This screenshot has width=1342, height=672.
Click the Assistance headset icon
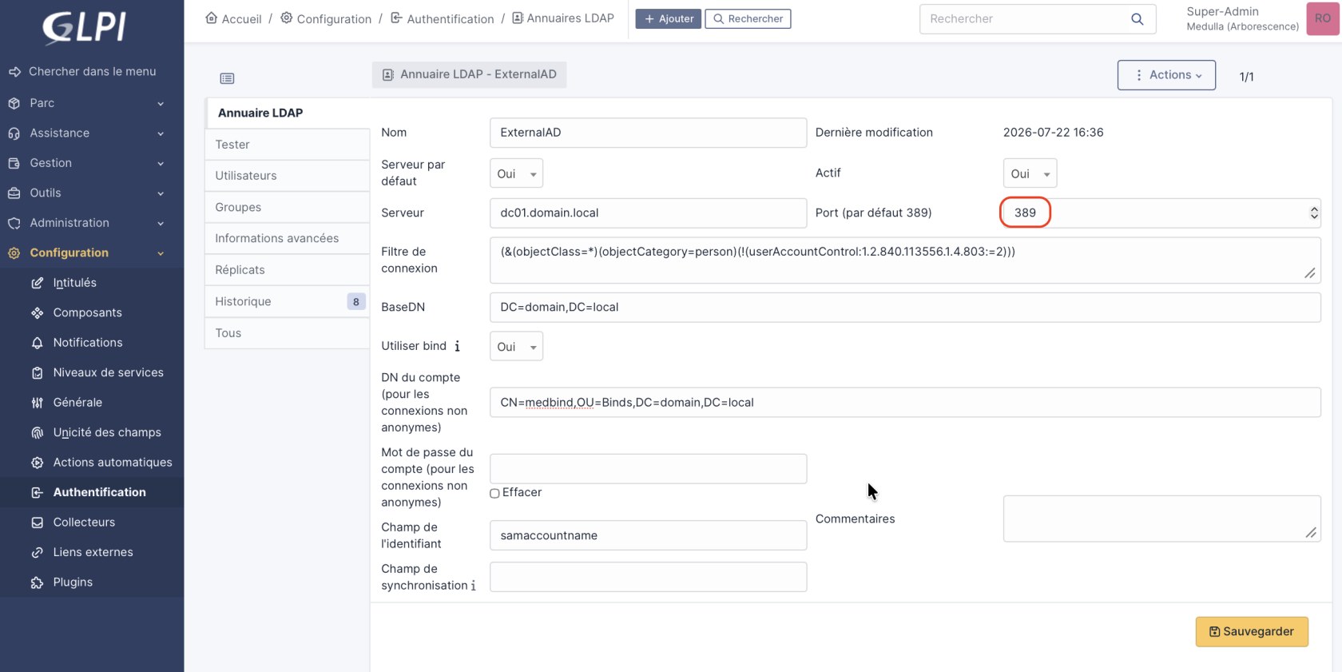[x=14, y=133]
